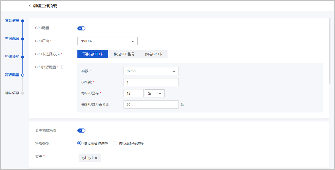The image size is (335, 170).
Task: Click the 策略类型 label
Action: (42, 143)
